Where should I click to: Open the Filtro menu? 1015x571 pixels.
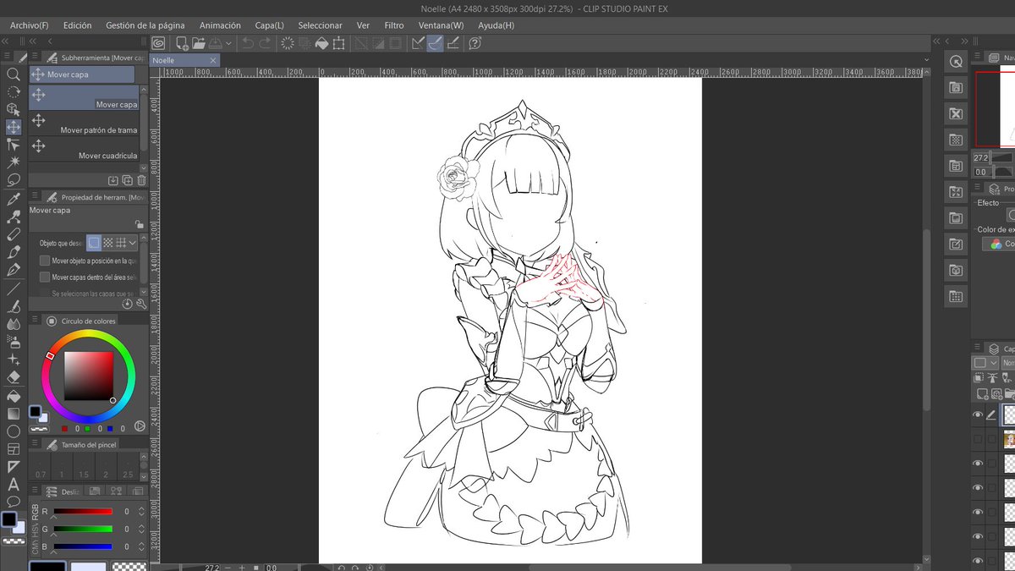(394, 25)
